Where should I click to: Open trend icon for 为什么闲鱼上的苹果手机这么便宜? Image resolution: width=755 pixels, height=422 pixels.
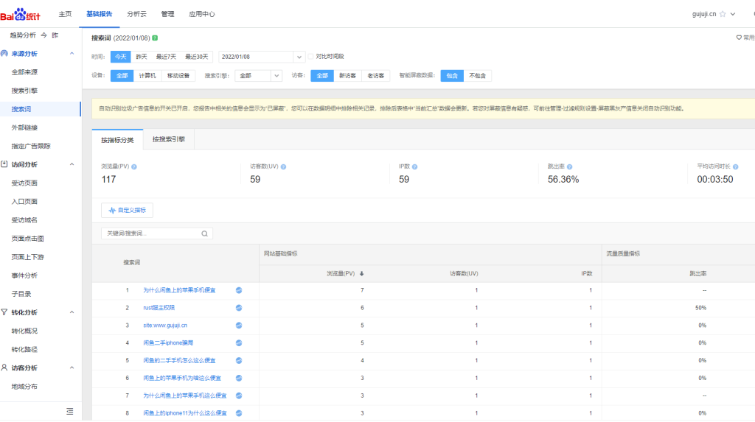239,395
